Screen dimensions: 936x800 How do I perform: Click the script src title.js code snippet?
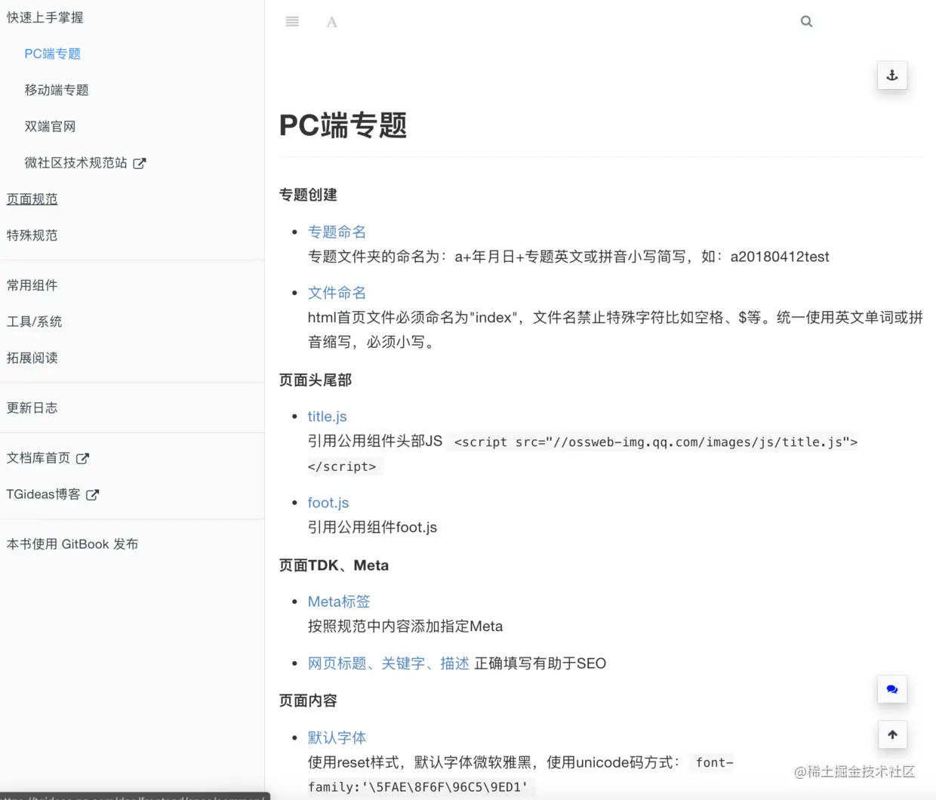point(582,454)
